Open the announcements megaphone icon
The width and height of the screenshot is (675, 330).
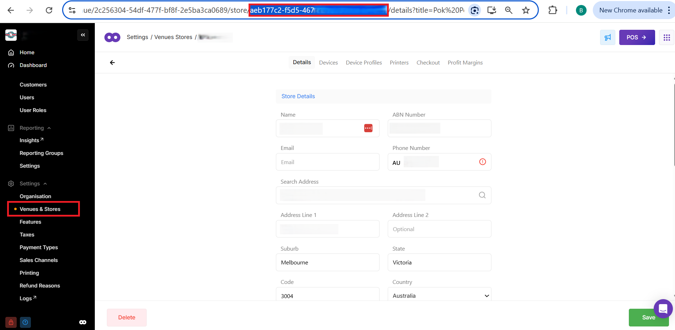pos(608,37)
